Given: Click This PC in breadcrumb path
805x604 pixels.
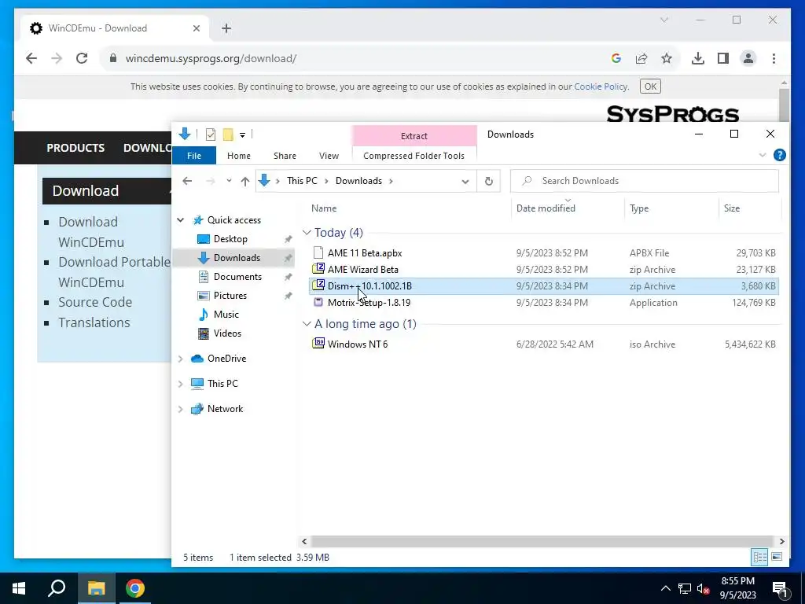Looking at the screenshot, I should tap(302, 181).
